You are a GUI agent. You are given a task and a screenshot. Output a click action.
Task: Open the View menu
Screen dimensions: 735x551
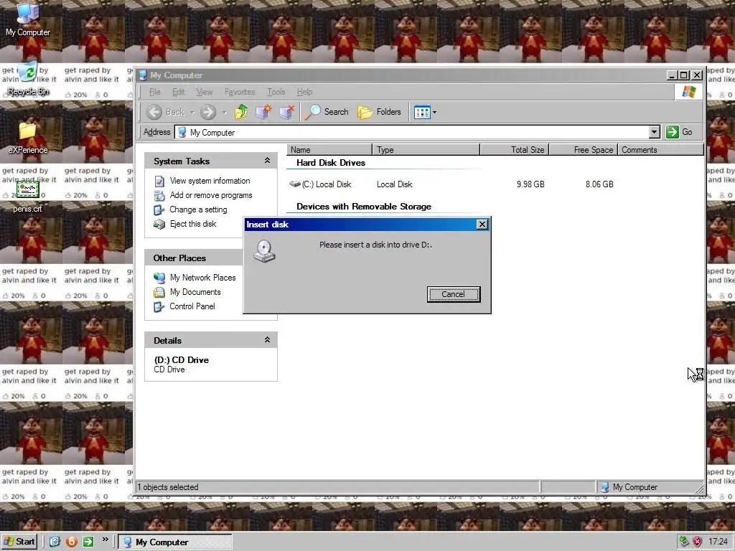tap(205, 92)
